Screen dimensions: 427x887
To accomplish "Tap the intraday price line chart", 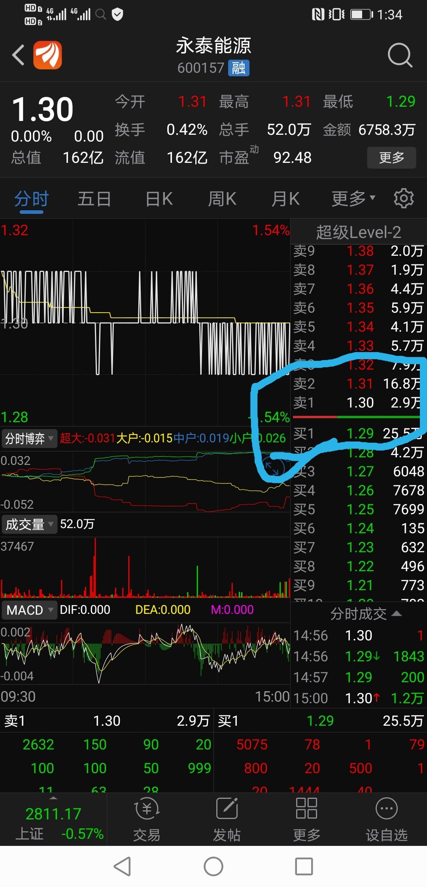I will click(x=145, y=323).
